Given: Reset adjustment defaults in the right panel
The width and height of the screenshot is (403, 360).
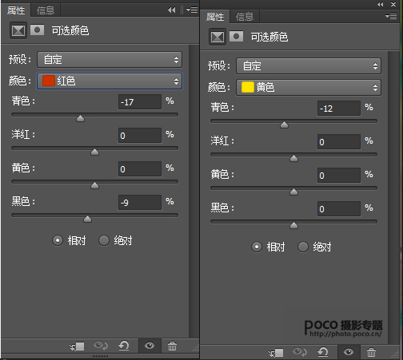Looking at the screenshot, I should click(x=323, y=352).
